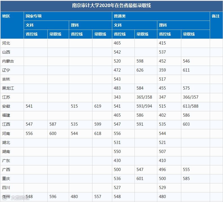Select the 江西 row label
The image size is (223, 202).
coord(6,124)
